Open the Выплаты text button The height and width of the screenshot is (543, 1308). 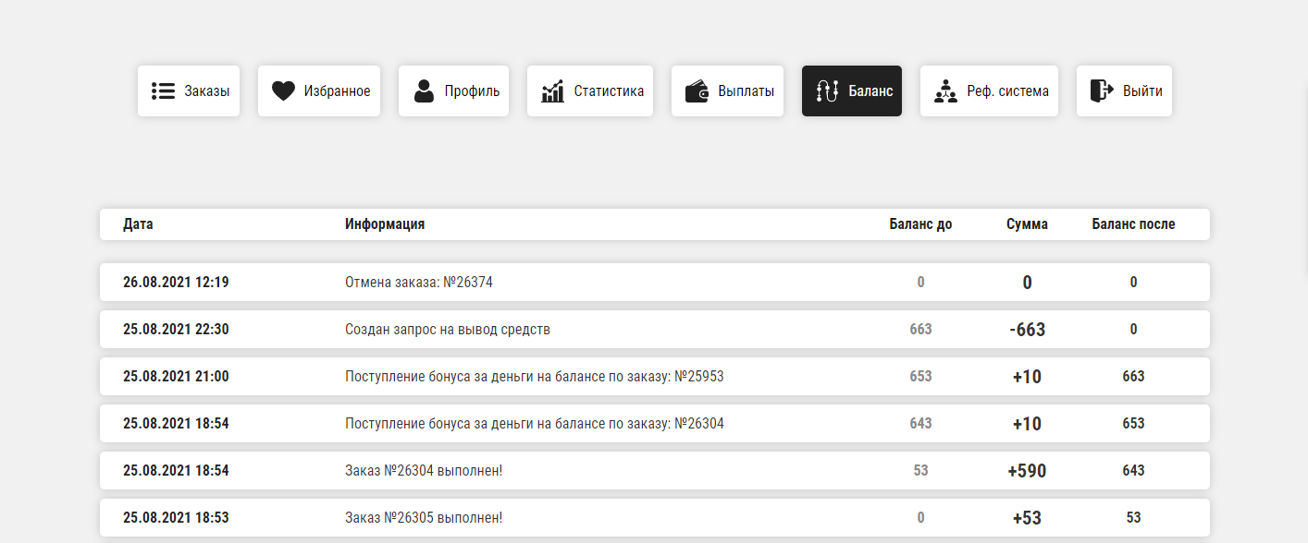[x=746, y=91]
